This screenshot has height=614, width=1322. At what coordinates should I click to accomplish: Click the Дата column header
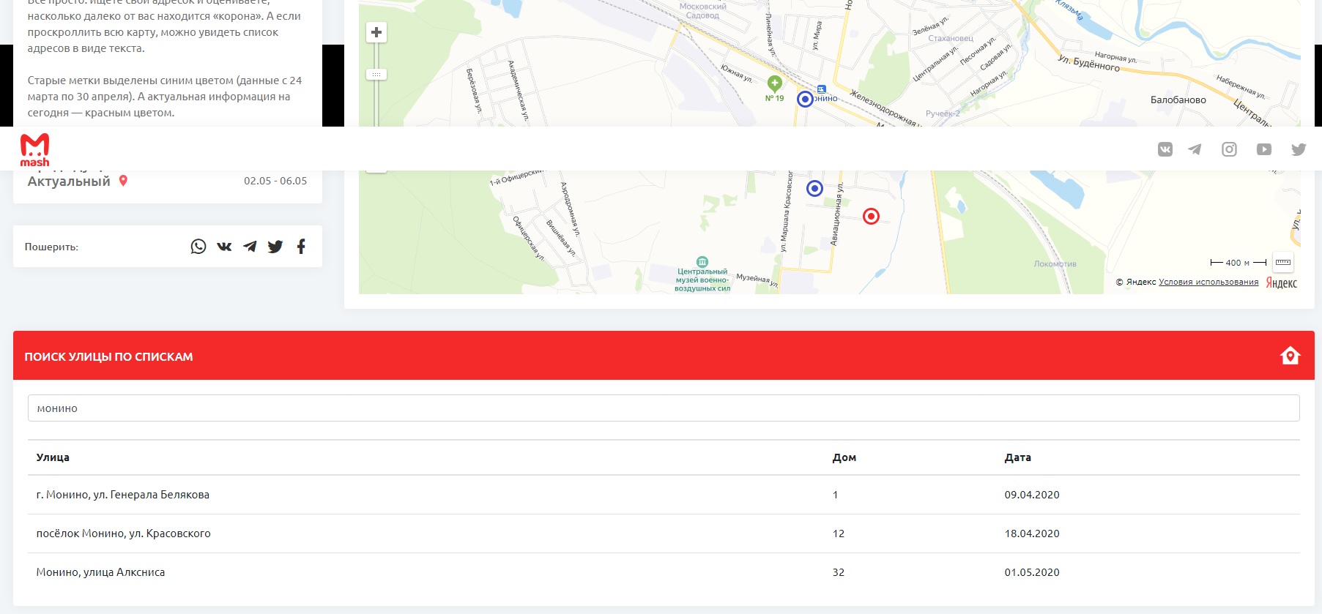click(x=1017, y=457)
